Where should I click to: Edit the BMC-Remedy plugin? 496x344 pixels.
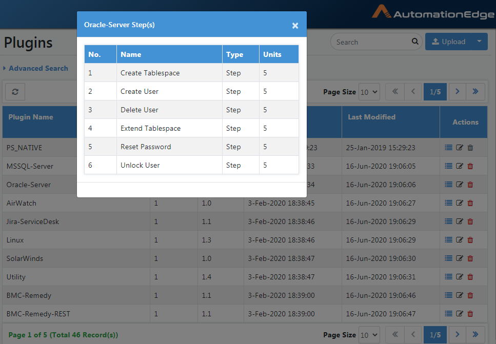(459, 295)
